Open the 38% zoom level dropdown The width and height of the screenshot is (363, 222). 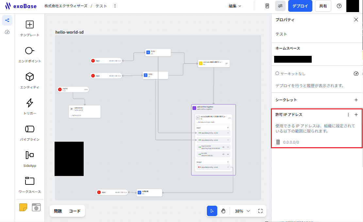[242, 211]
